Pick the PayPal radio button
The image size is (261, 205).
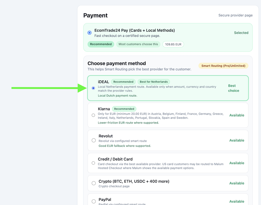point(94,201)
